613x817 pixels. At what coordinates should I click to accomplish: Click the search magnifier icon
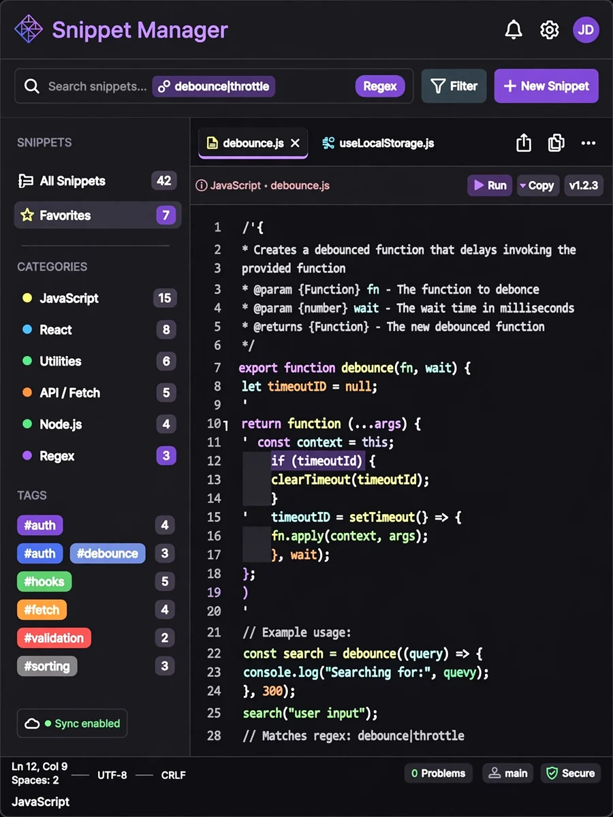coord(31,86)
